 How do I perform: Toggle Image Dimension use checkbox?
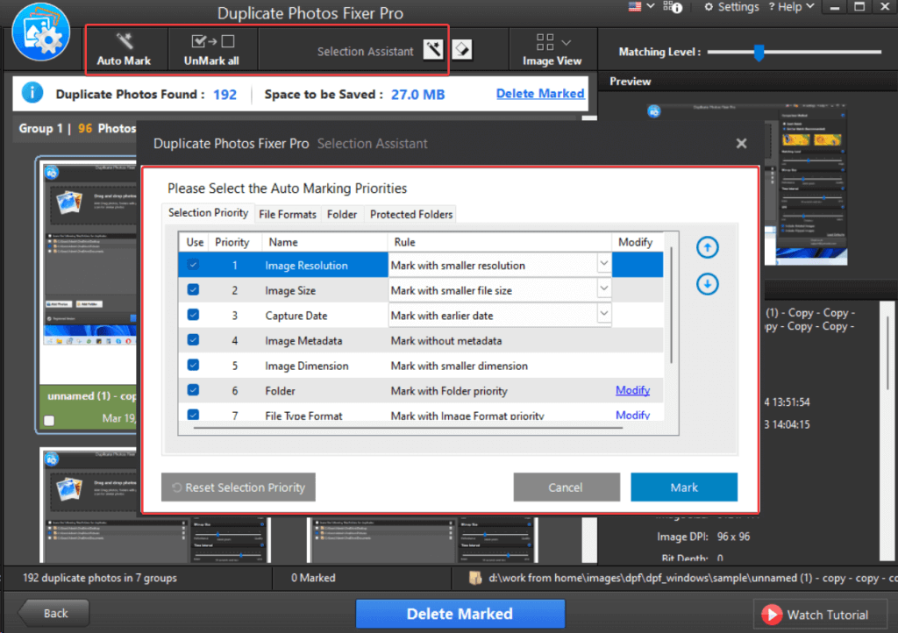(x=193, y=365)
